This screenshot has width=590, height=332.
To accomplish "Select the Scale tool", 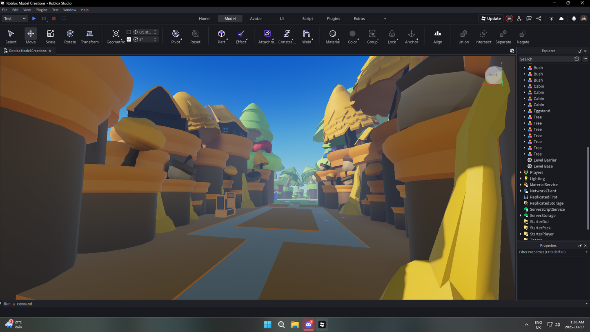I will pos(50,36).
